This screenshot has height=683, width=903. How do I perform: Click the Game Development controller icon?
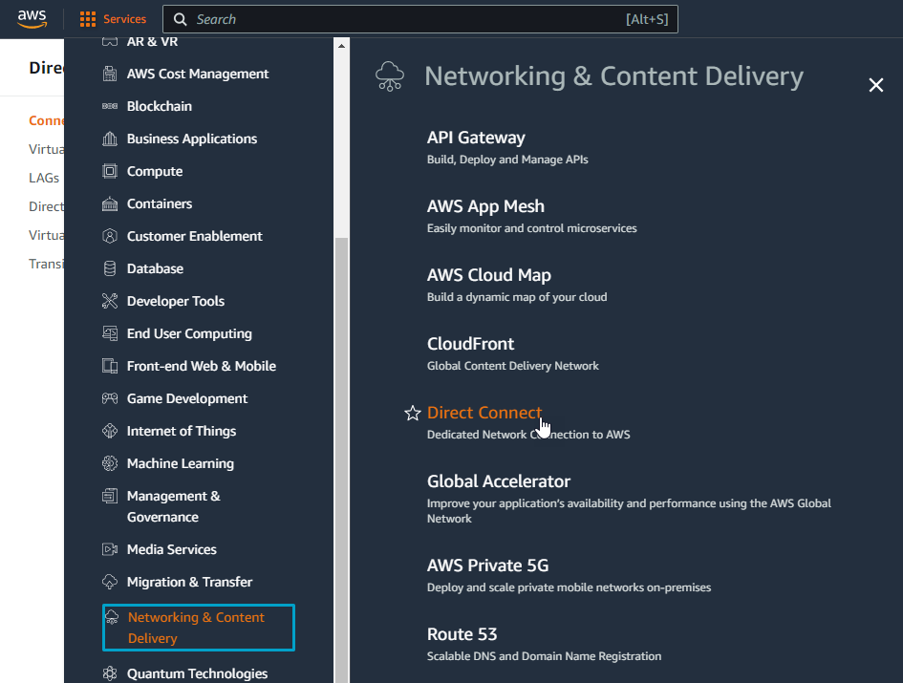pos(110,398)
